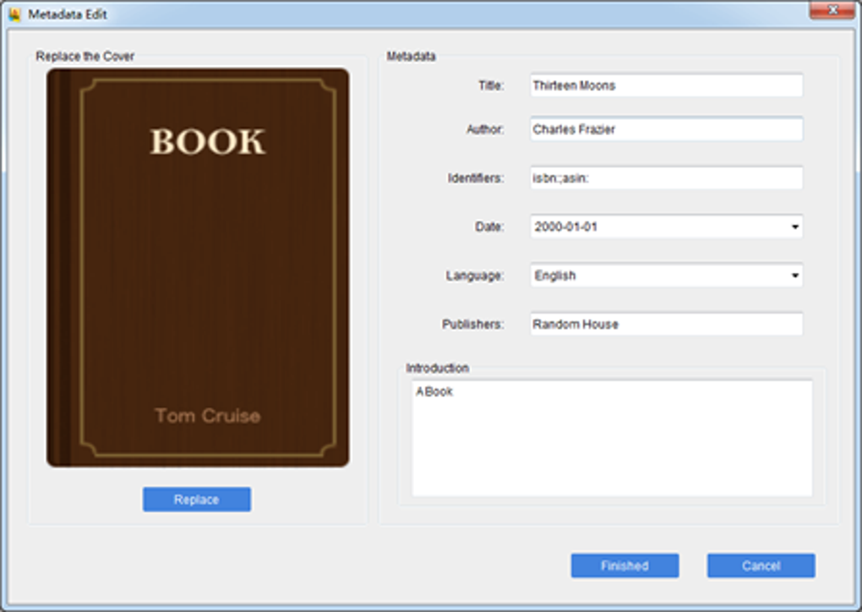862x612 pixels.
Task: Click the 'Replace the Cover' label
Action: coord(85,56)
